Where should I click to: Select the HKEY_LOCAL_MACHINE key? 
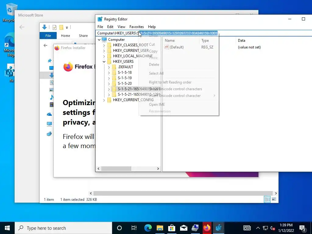point(133,56)
